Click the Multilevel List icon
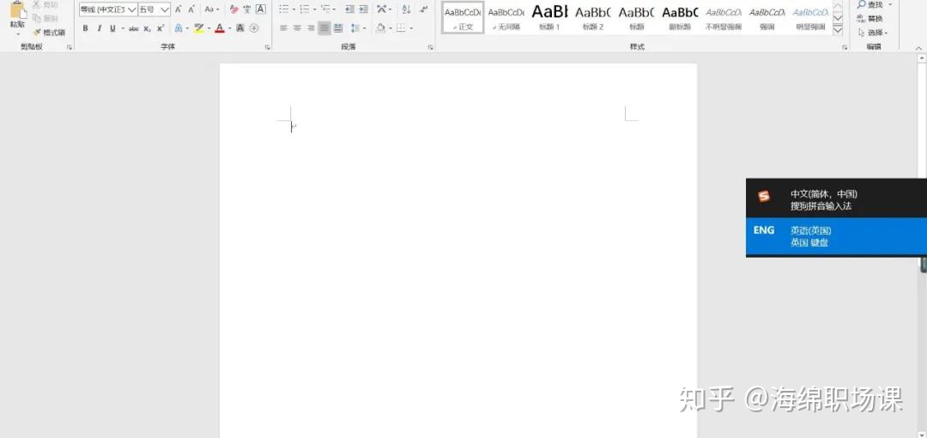The width and height of the screenshot is (927, 438). (328, 9)
